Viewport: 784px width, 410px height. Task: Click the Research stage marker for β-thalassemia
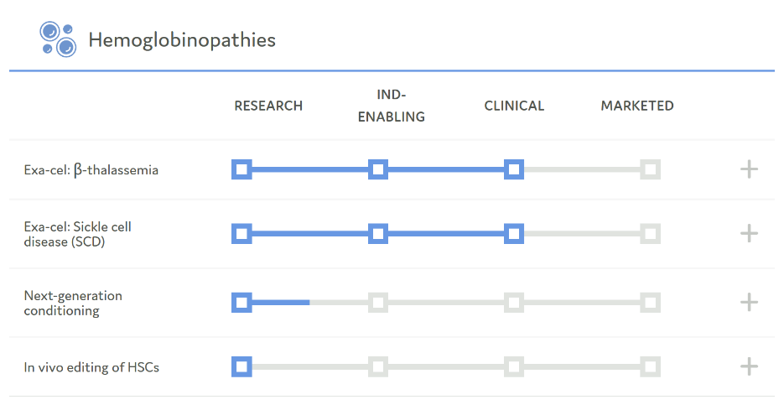click(241, 170)
